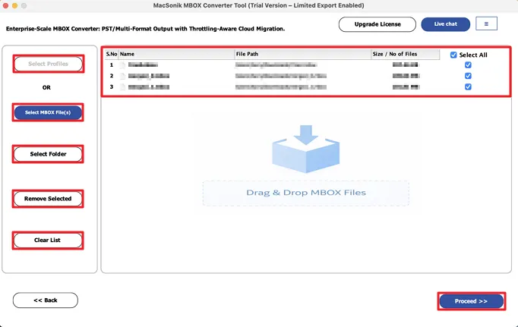Uncheck the checkbox for row 2
The height and width of the screenshot is (327, 518).
(x=468, y=76)
